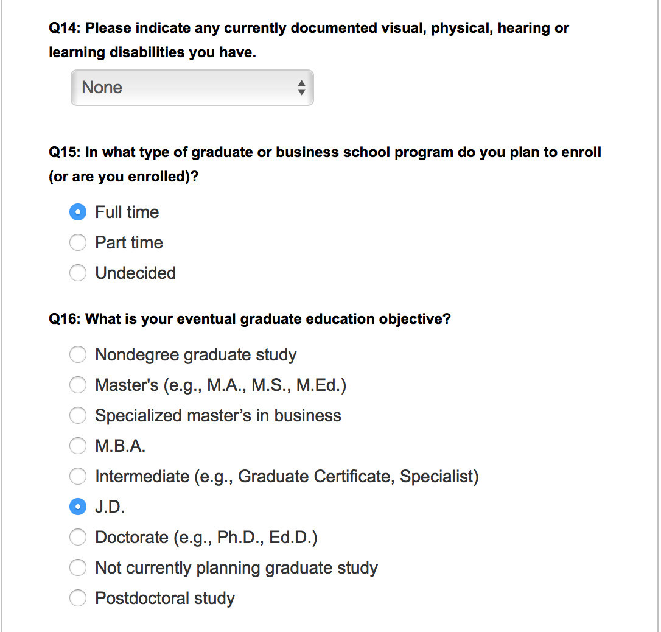Image resolution: width=661 pixels, height=632 pixels.
Task: Choose Part time enrollment option
Action: click(x=78, y=242)
